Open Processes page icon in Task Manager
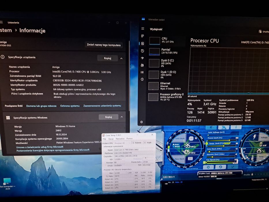 click(142, 36)
